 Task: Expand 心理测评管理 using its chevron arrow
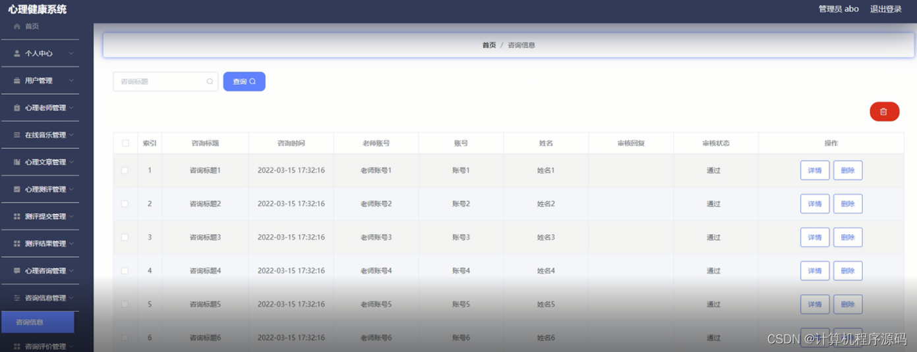click(71, 189)
